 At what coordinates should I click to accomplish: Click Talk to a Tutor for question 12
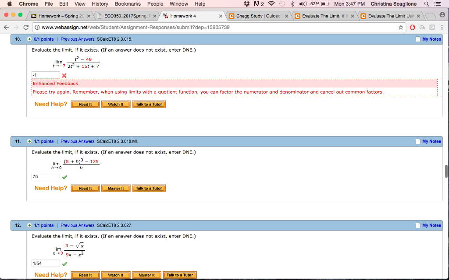[x=180, y=275]
